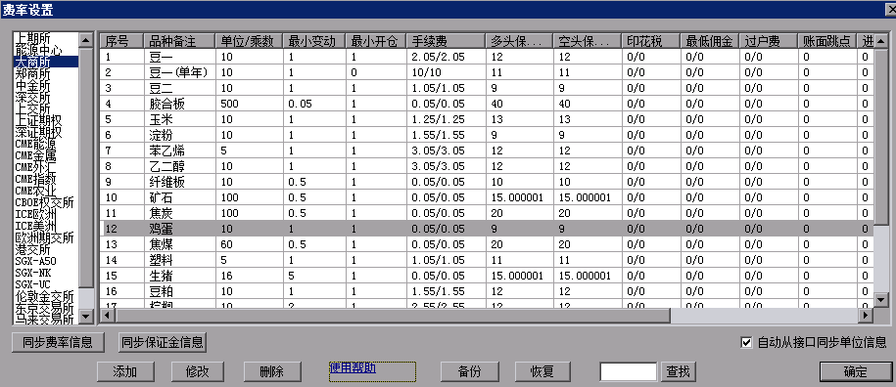Viewport: 896px width, 387px height.
Task: Click table horizontal scrollbar left arrow
Action: [107, 315]
